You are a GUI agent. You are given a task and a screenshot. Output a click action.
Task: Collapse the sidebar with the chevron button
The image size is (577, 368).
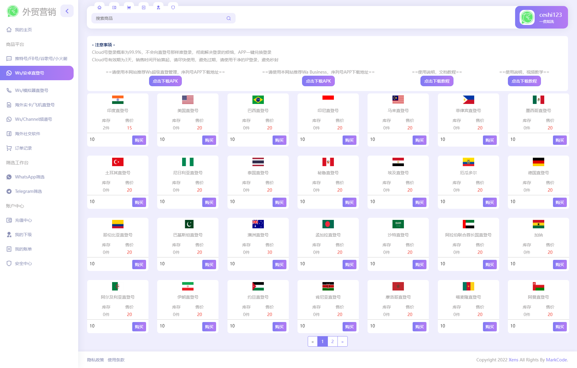point(67,11)
